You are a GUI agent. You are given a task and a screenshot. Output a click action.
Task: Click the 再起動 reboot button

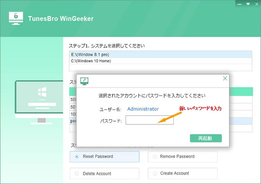coord(206,138)
